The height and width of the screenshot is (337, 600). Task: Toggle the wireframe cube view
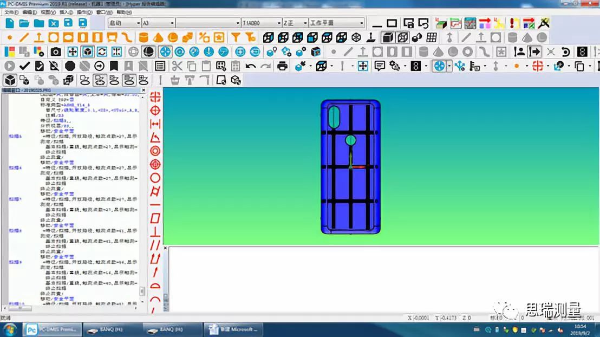pyautogui.click(x=402, y=37)
